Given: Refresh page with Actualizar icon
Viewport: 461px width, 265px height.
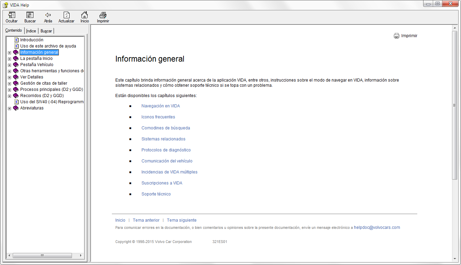Looking at the screenshot, I should [66, 15].
